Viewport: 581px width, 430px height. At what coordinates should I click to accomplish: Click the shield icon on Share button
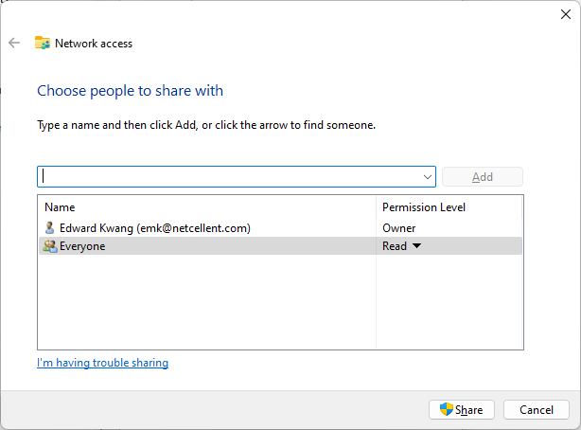447,409
